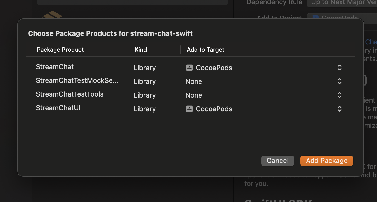
Task: Choose the StreamChatUI product name
Action: click(58, 108)
